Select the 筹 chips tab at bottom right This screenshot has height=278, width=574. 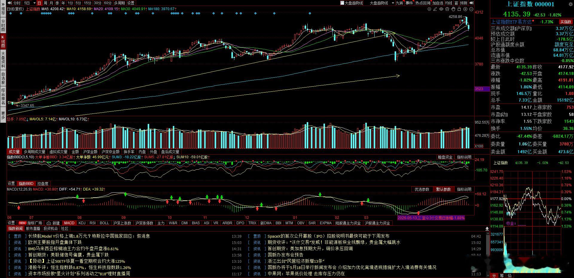coord(502,276)
